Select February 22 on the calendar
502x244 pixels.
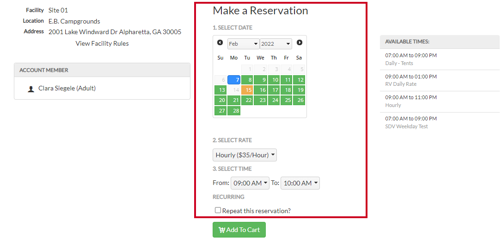click(x=247, y=100)
